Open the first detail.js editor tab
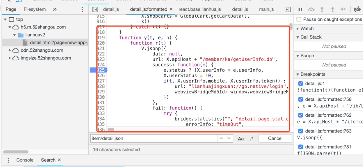The height and width of the screenshot is (167, 363). (x=111, y=9)
